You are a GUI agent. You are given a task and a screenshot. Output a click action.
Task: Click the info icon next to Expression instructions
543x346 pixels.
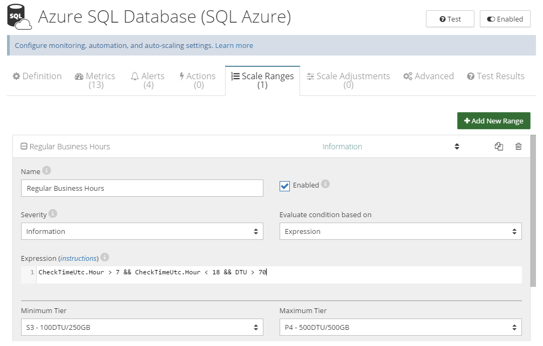click(x=105, y=257)
